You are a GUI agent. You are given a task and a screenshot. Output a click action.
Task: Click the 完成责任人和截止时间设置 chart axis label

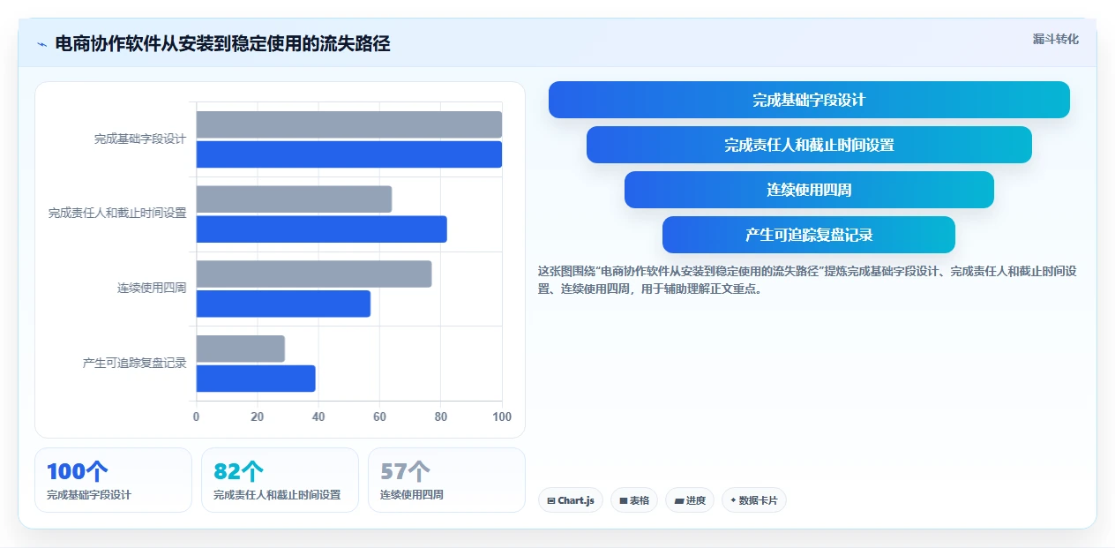pos(117,214)
